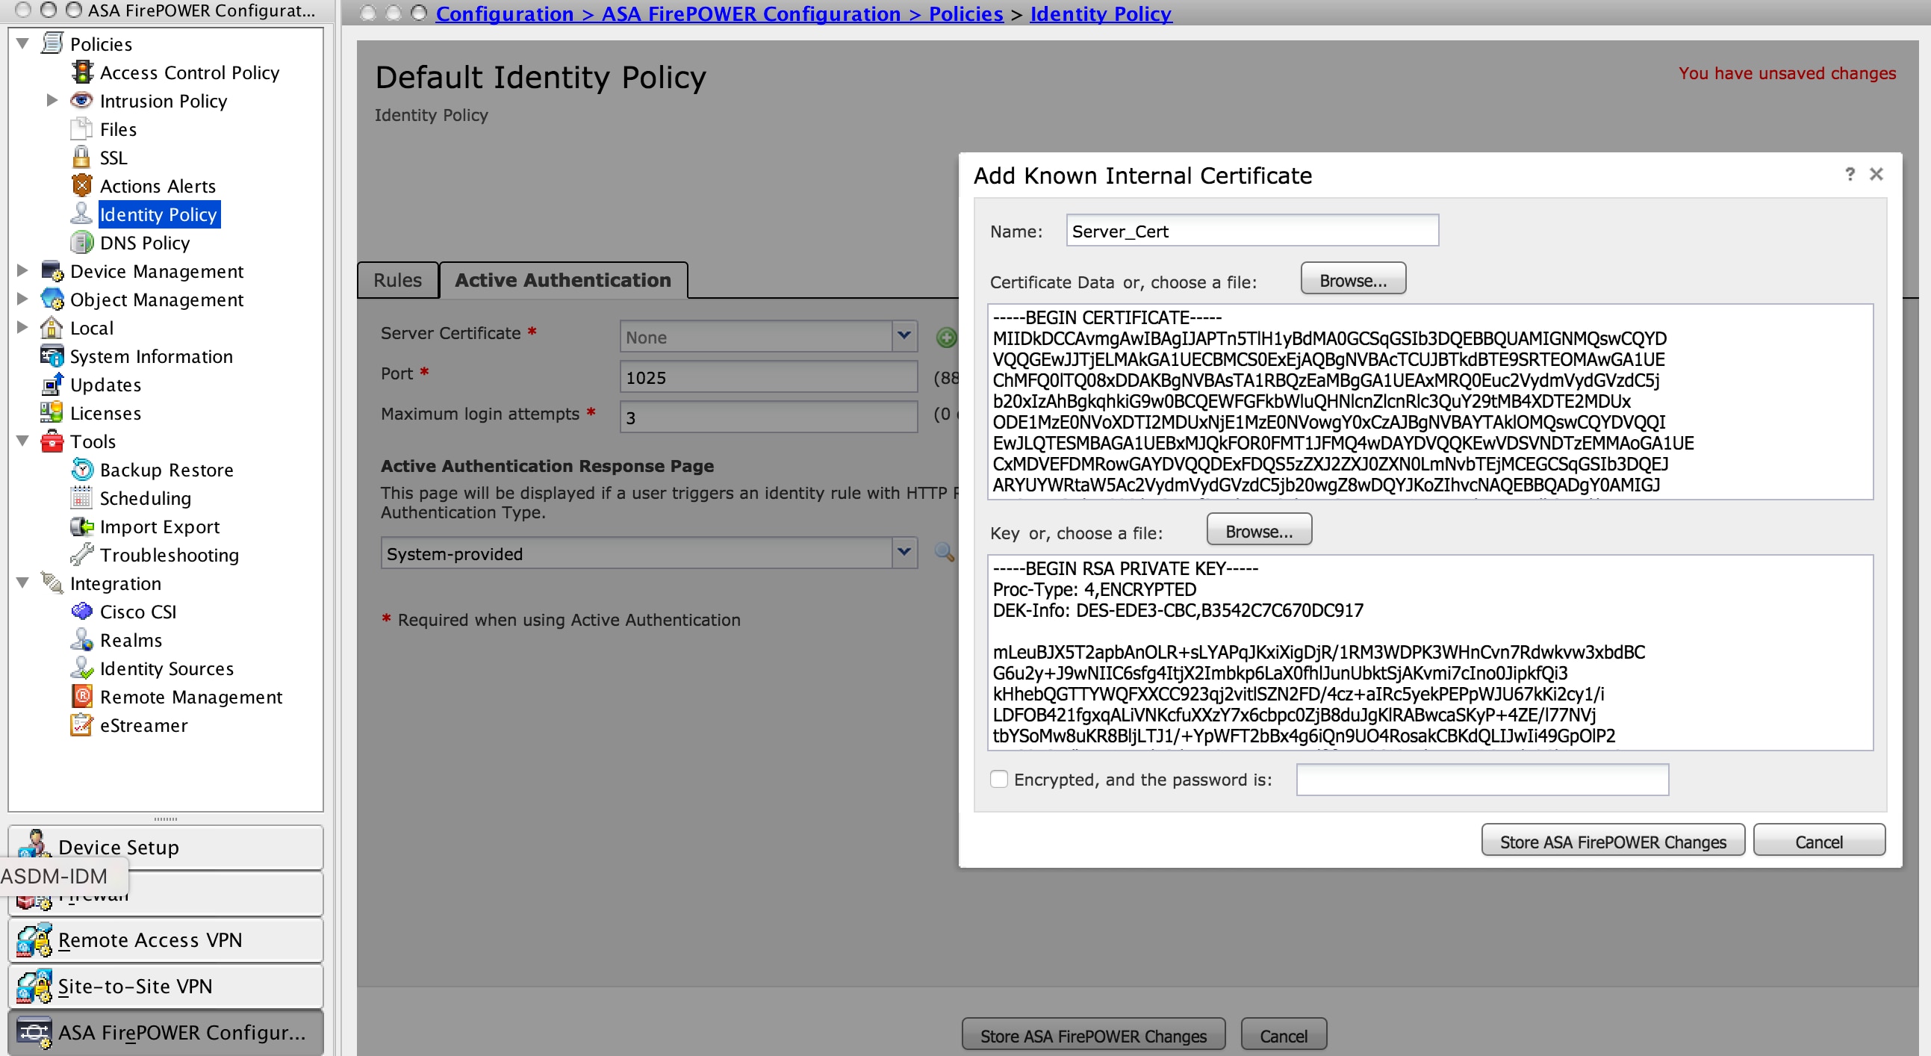Viewport: 1931px width, 1056px height.
Task: Store ASA FirePOWER Changes in the dialog
Action: 1613,841
